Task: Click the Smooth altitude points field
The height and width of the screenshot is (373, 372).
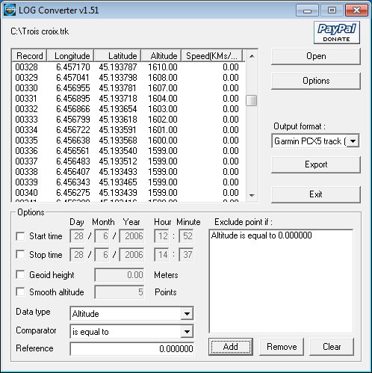Action: coord(120,292)
